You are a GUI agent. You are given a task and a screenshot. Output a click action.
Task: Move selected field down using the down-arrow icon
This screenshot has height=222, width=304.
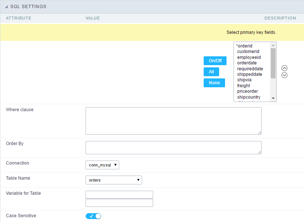[284, 75]
